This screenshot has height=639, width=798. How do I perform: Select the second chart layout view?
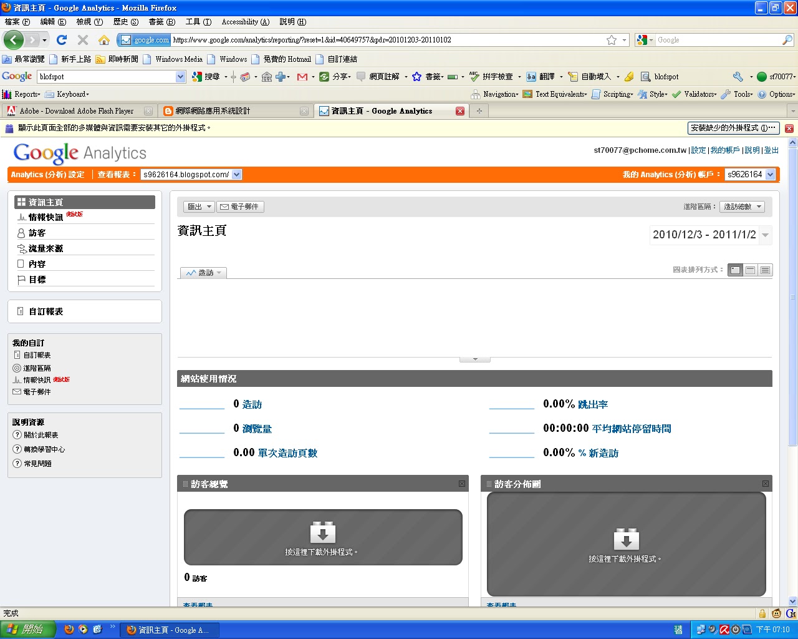tap(751, 270)
